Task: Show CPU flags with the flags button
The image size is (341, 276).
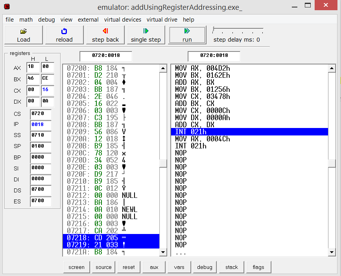Action: [258, 267]
